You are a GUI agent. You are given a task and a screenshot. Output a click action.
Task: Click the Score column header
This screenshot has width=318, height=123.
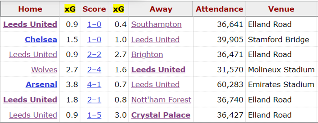tap(94, 9)
